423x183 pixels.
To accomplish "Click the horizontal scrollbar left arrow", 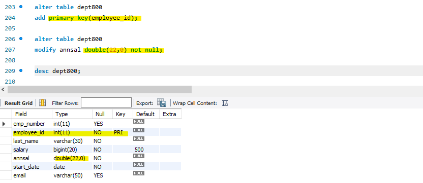I will coord(3,89).
